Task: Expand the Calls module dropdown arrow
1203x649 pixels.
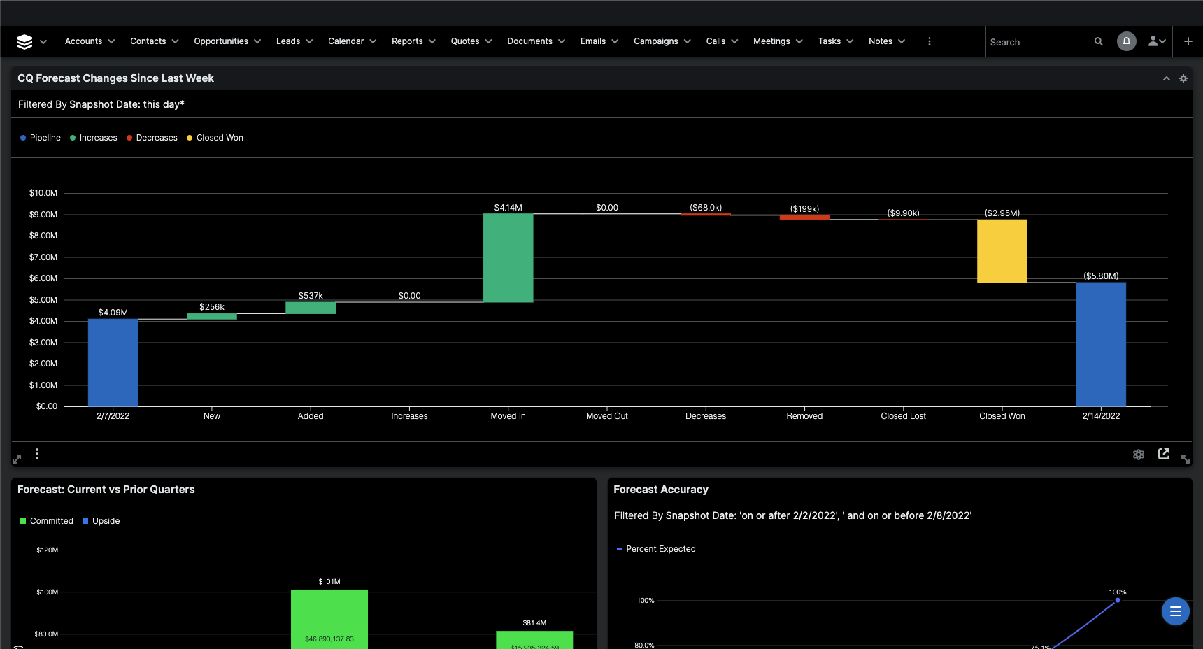Action: point(734,41)
